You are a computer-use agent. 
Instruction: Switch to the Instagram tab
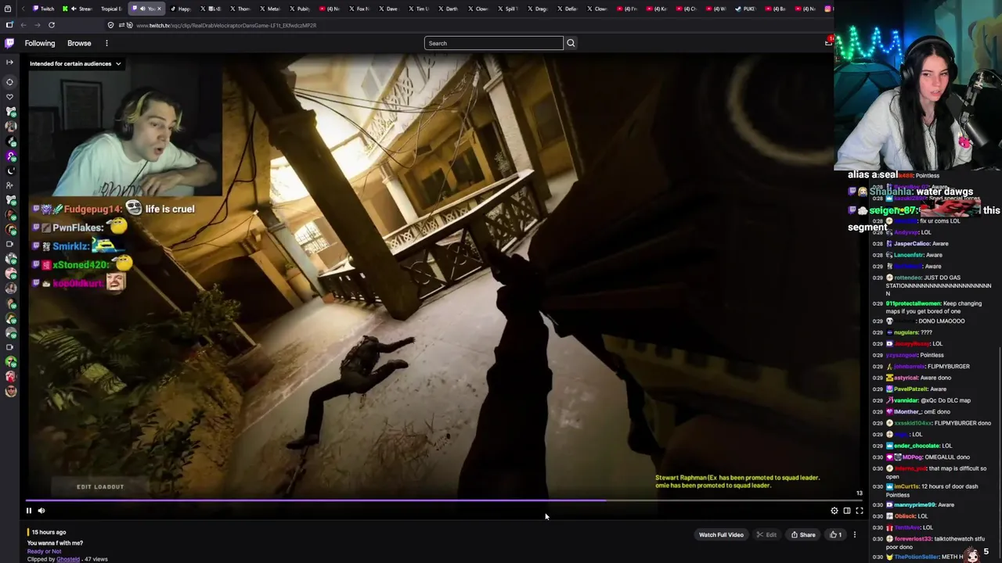coord(828,9)
